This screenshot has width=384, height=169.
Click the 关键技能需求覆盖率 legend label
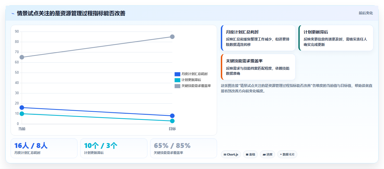(x=196, y=86)
